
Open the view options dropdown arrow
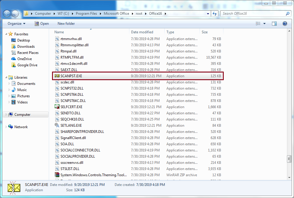(x=264, y=24)
